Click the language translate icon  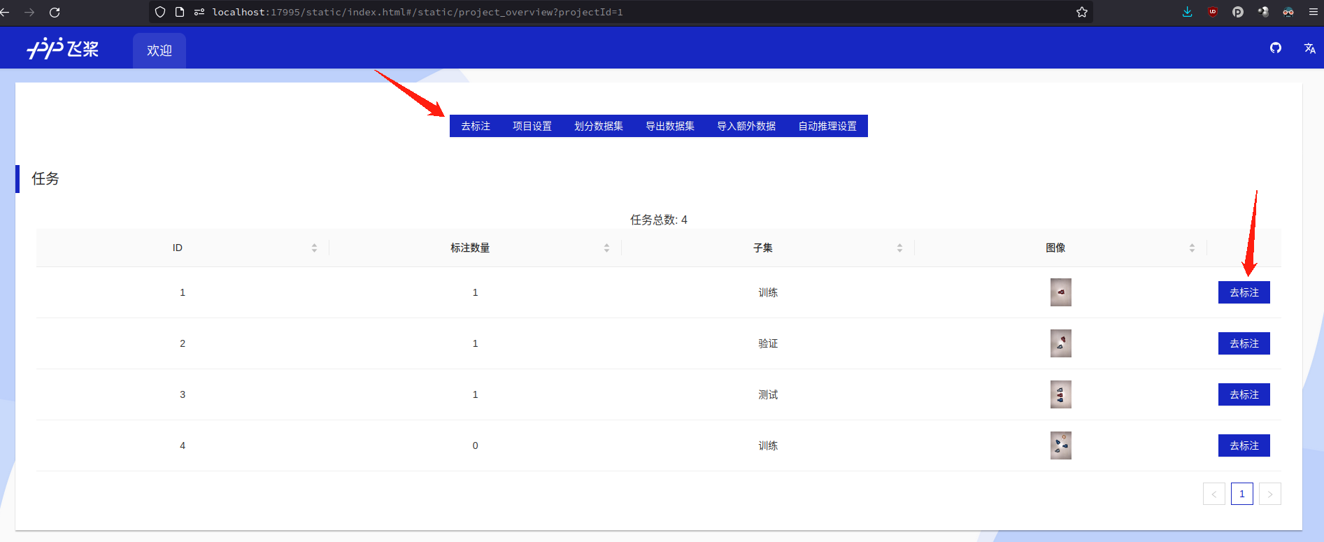pos(1310,48)
